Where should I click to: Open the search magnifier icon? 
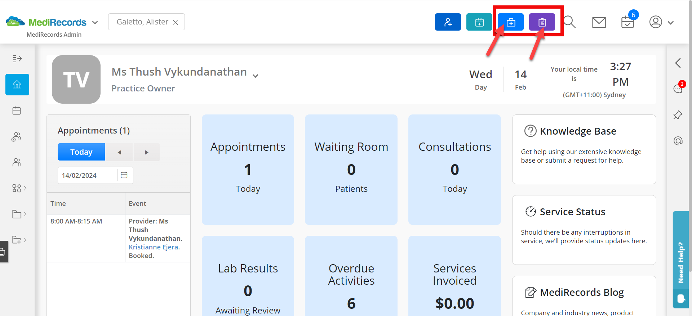[x=569, y=22]
